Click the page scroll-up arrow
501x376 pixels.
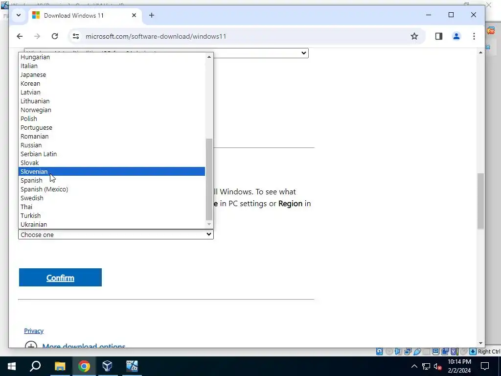(x=480, y=52)
